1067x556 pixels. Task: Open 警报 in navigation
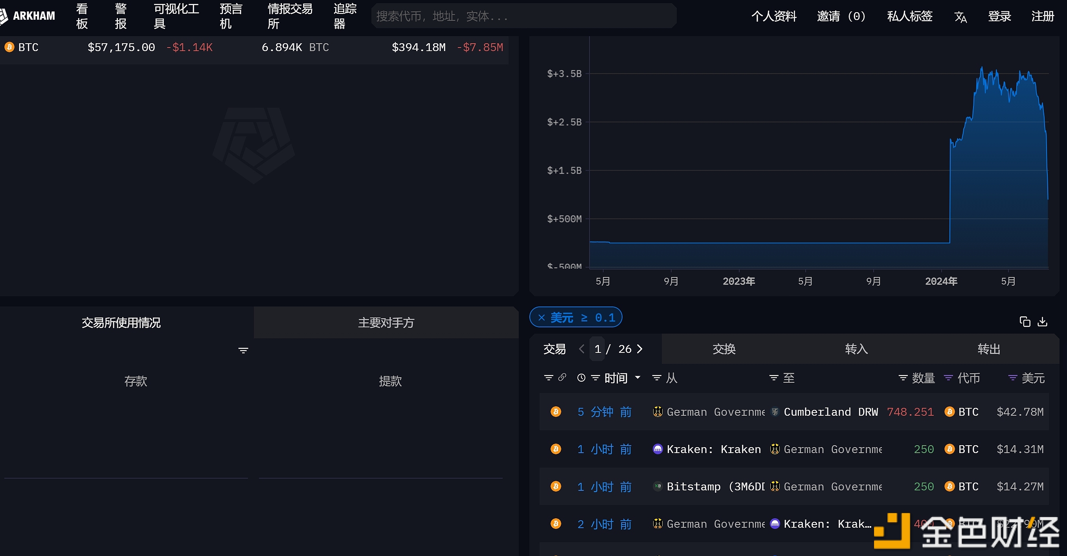[x=121, y=16]
